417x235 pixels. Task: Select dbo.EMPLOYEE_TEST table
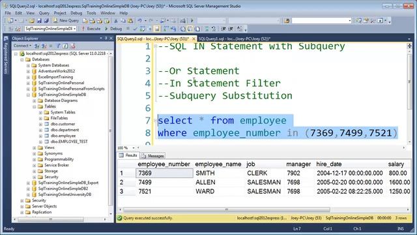click(69, 142)
